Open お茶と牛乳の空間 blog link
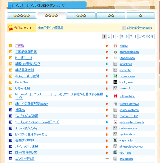 point(27,76)
